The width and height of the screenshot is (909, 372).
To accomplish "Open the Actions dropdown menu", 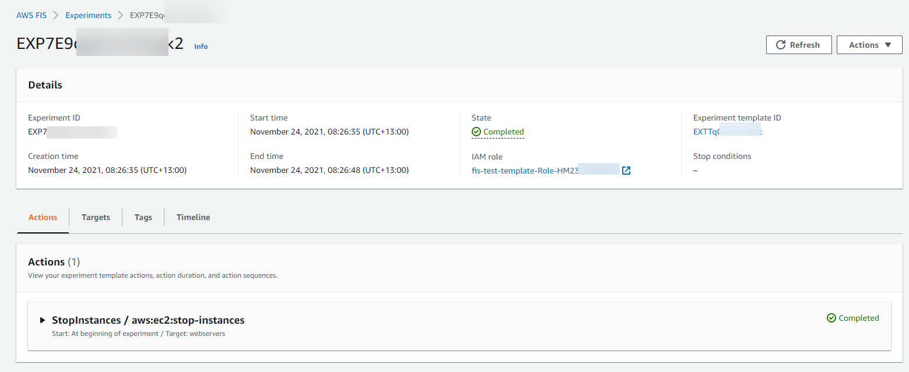I will coord(869,45).
